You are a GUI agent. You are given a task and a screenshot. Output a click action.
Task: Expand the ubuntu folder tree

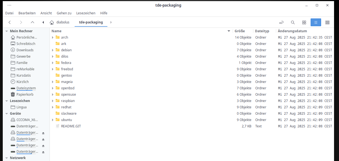pos(53,120)
